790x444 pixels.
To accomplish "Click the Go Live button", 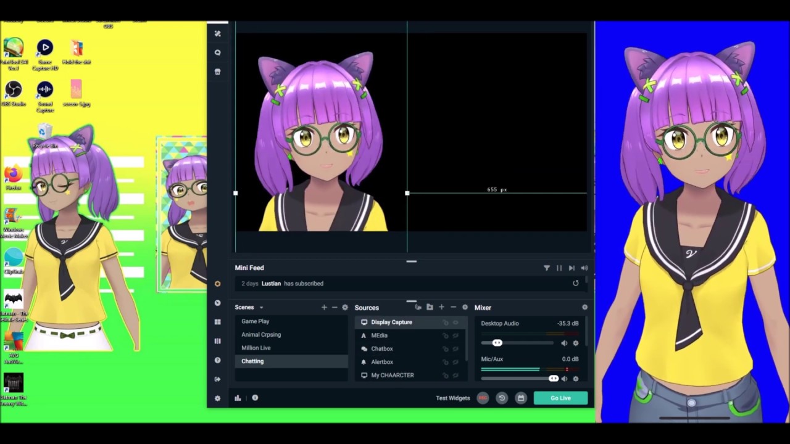I will [560, 398].
